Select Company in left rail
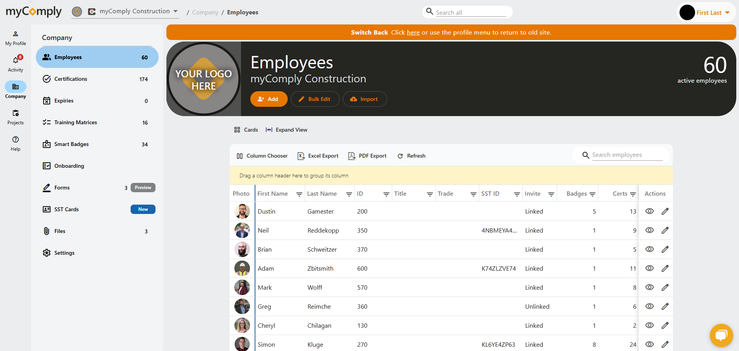This screenshot has width=739, height=351. click(x=16, y=90)
